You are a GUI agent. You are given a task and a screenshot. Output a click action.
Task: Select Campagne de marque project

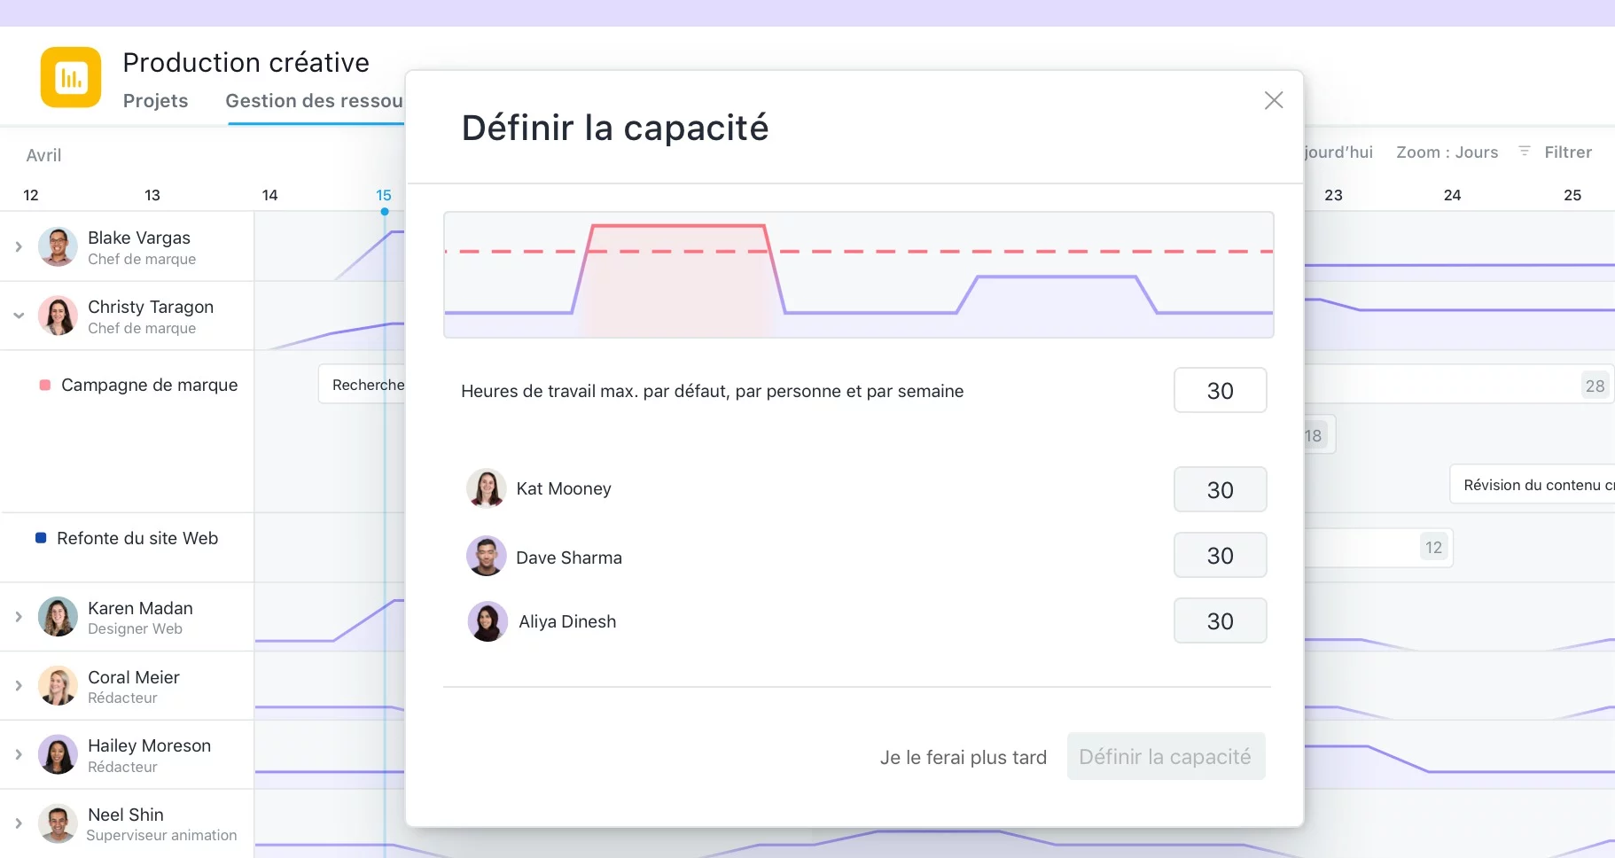click(149, 385)
